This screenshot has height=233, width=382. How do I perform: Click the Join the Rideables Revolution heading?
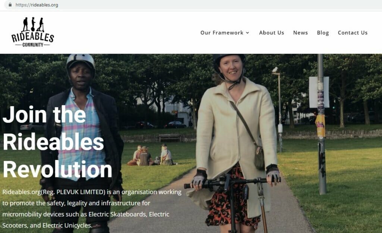(x=57, y=142)
